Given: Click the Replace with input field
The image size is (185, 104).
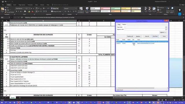Looking at the screenshot, I should point(145,29).
